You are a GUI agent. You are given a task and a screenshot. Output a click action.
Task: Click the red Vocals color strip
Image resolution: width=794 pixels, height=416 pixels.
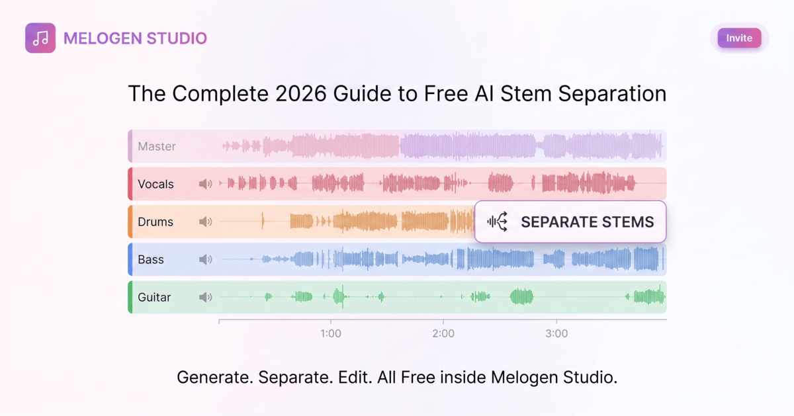click(x=130, y=184)
